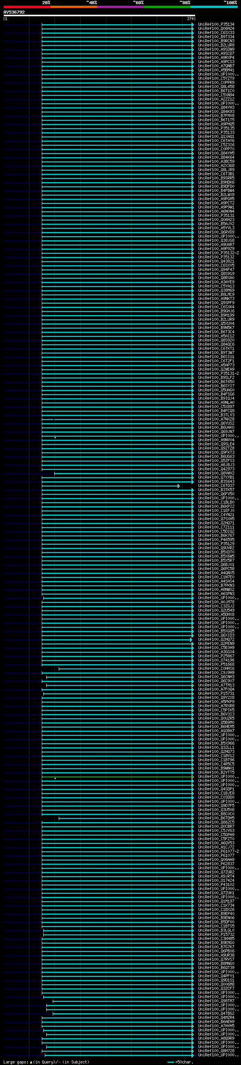Click hit label UniRef100_Q1XAQ1
The width and height of the screenshot is (241, 1065).
[216, 136]
